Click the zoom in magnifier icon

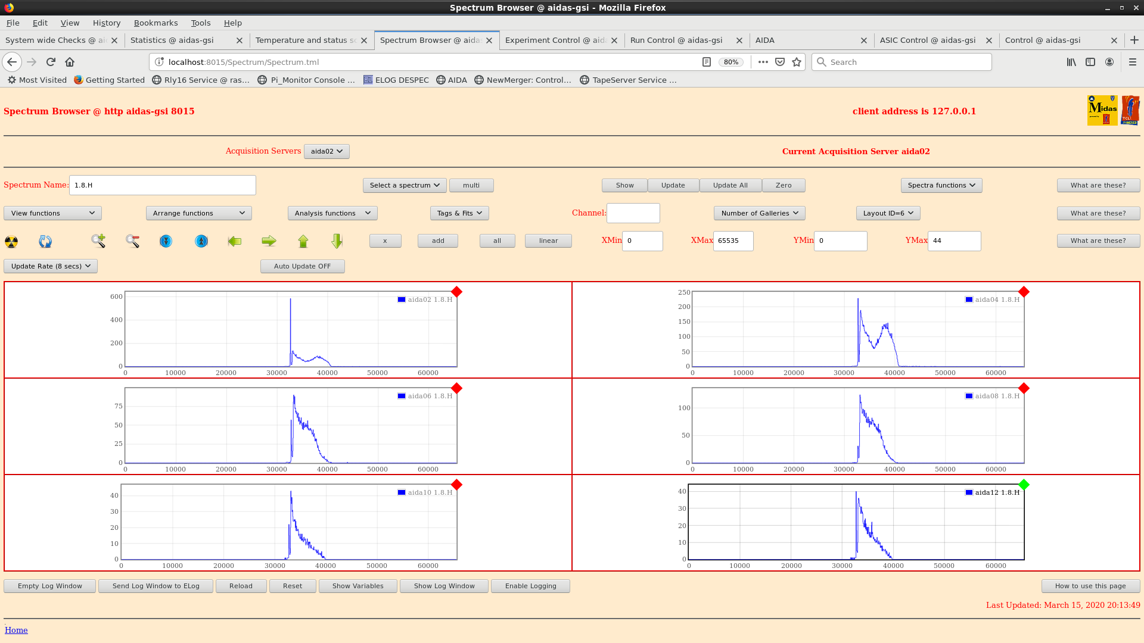coord(98,241)
